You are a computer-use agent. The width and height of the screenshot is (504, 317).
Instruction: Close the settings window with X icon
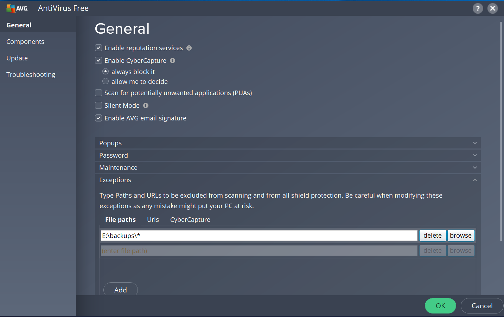(492, 8)
